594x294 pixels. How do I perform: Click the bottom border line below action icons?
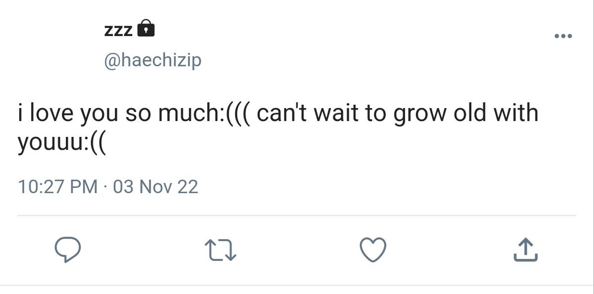click(x=297, y=285)
